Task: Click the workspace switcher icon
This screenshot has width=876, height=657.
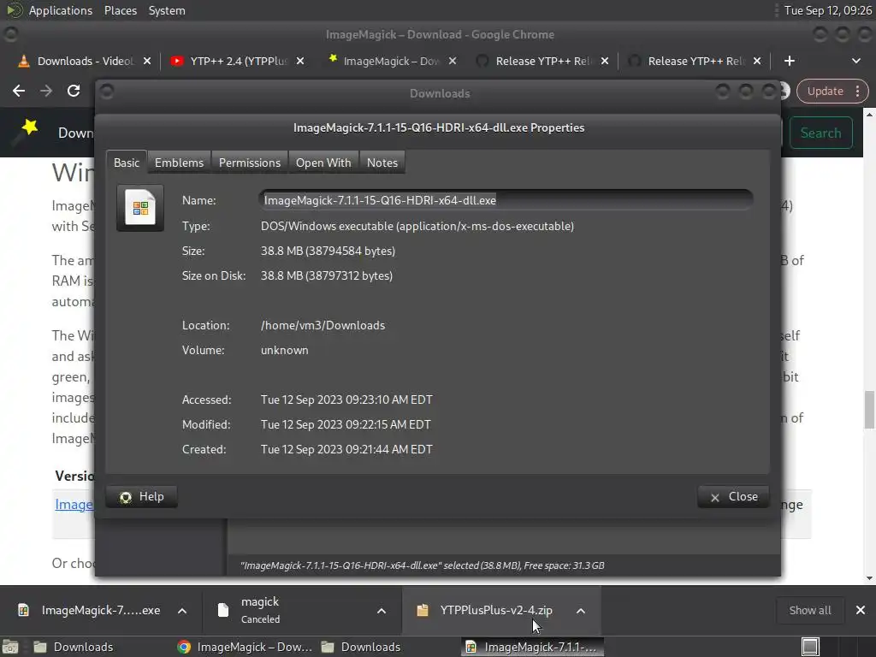Action: pyautogui.click(x=810, y=647)
